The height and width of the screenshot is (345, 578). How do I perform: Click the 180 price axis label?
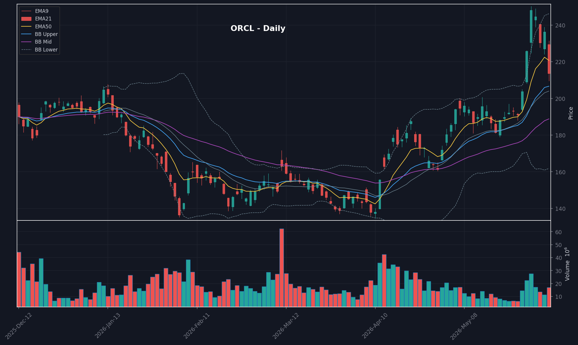pyautogui.click(x=560, y=135)
